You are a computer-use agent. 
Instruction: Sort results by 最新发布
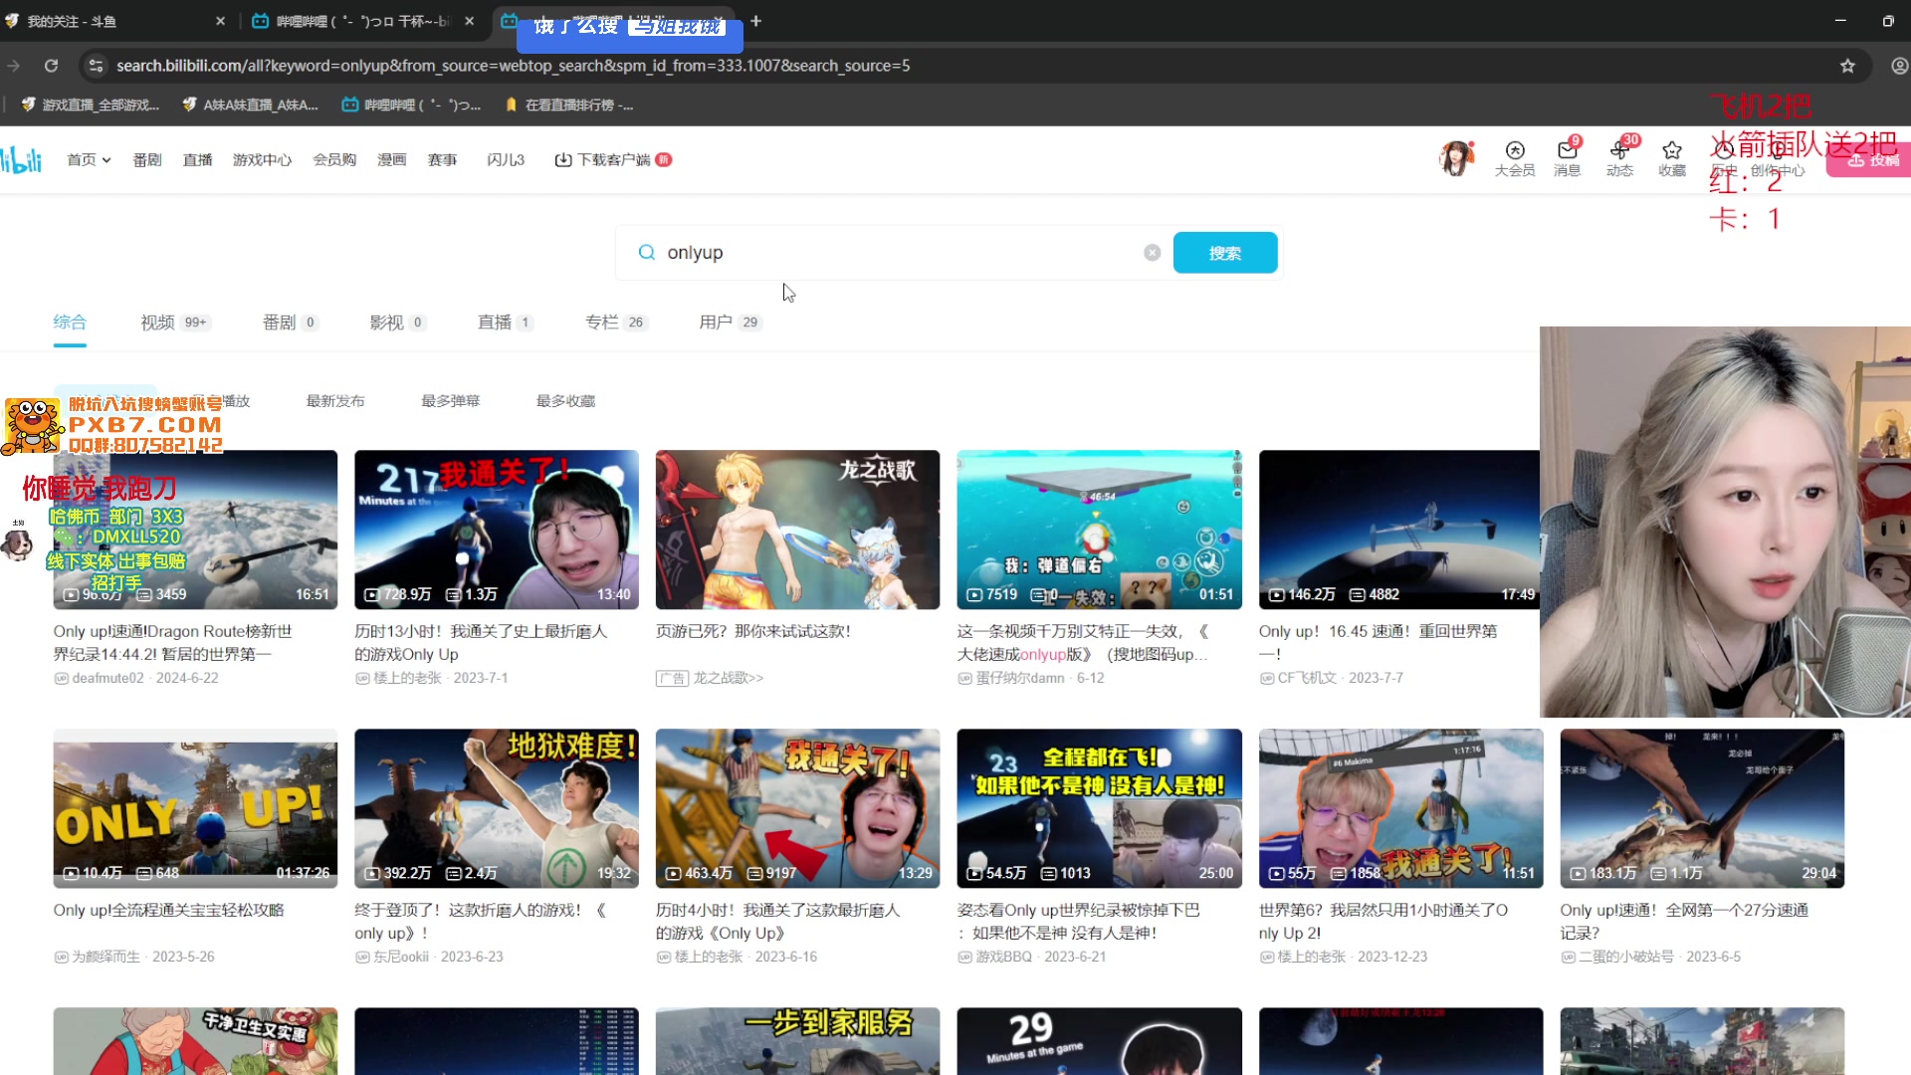click(x=335, y=401)
